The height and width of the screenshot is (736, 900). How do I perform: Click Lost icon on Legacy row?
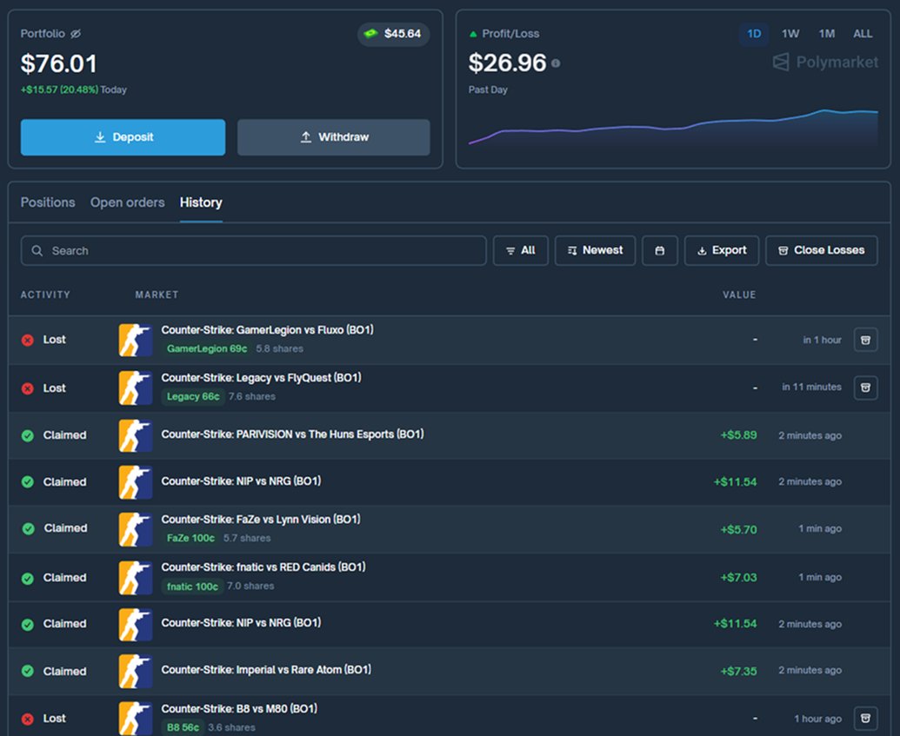pyautogui.click(x=28, y=388)
